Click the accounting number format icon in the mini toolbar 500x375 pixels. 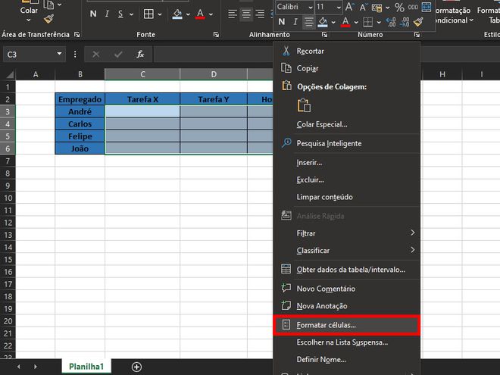377,8
